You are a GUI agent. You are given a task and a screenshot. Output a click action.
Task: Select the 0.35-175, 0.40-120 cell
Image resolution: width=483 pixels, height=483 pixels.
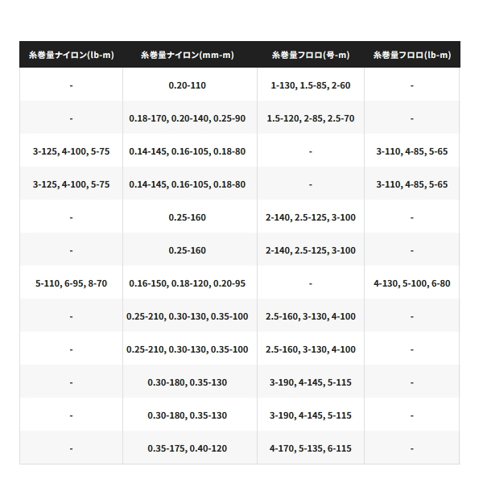point(187,448)
